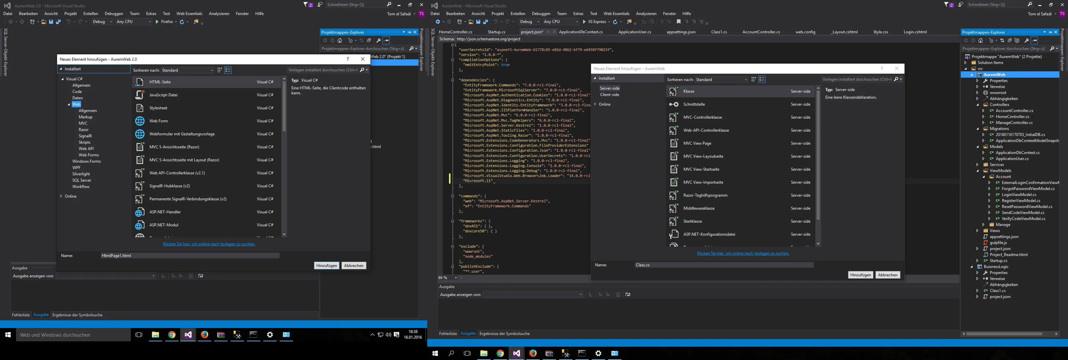Click the bookmark icon in right toolbar
The image size is (1068, 360).
(x=679, y=22)
